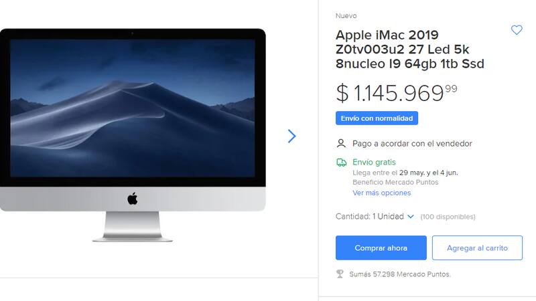The height and width of the screenshot is (301, 536).
Task: Click the Nuevo condition label
Action: [x=346, y=15]
